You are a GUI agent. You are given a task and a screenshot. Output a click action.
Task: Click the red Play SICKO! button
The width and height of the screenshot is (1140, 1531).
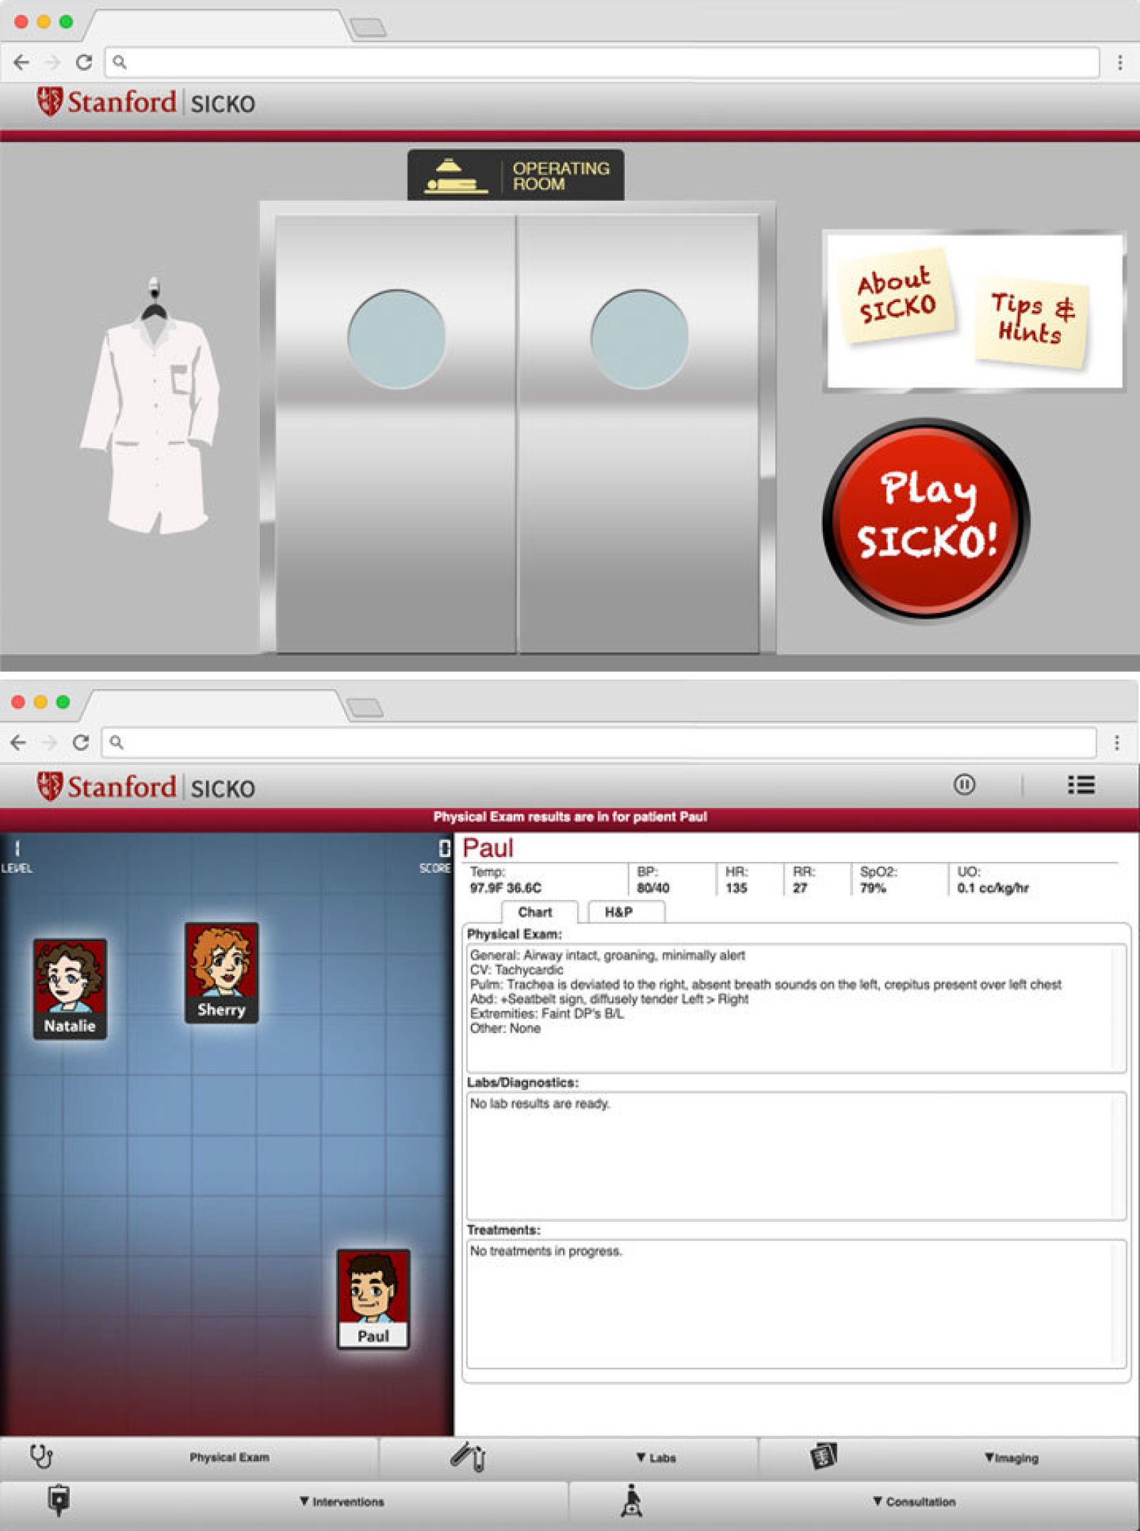(x=926, y=519)
